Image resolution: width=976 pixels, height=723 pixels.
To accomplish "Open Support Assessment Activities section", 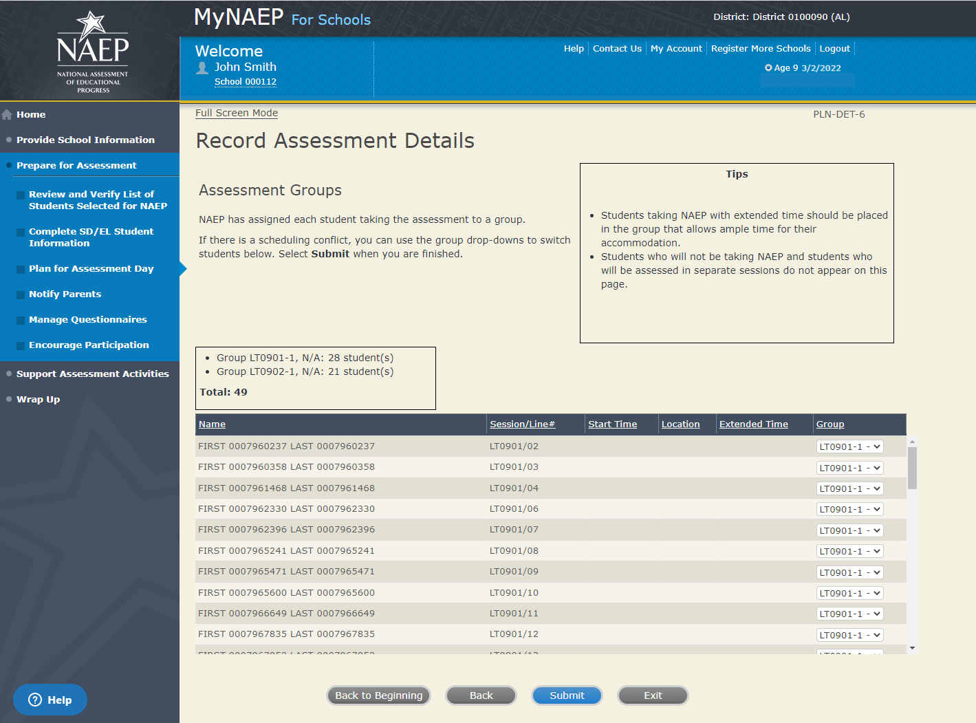I will pos(92,374).
